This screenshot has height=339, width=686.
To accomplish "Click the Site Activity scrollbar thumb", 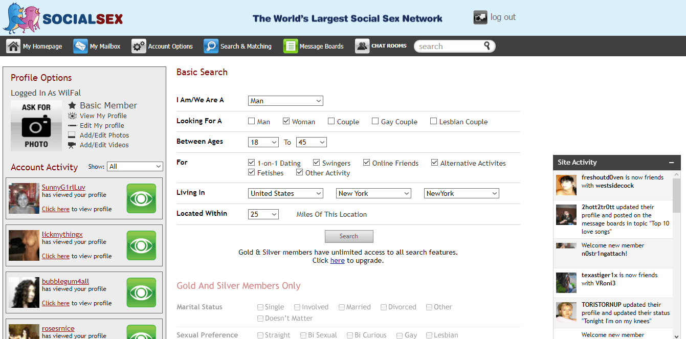I will [x=676, y=195].
